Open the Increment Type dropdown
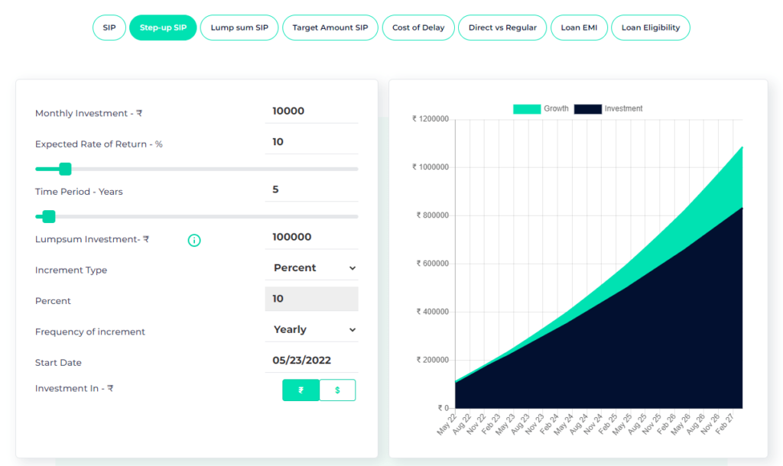Image resolution: width=783 pixels, height=466 pixels. pyautogui.click(x=312, y=268)
